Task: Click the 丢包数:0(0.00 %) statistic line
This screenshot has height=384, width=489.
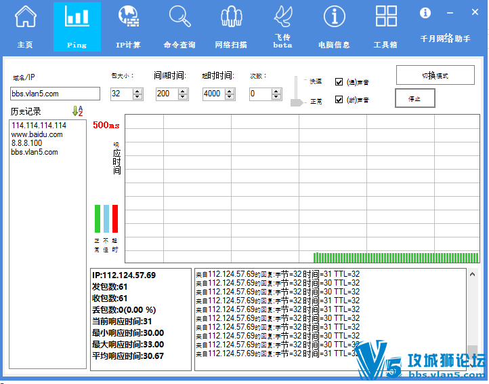Action: coord(124,310)
